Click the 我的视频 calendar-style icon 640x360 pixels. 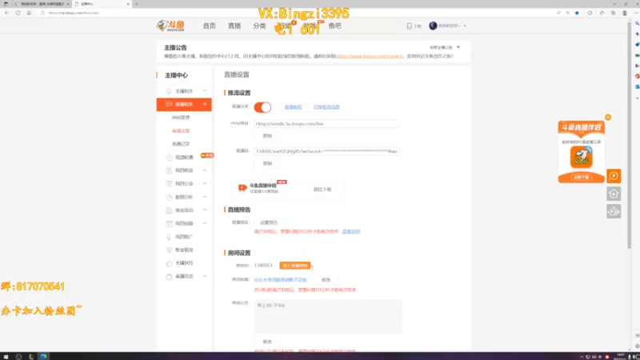coord(169,224)
